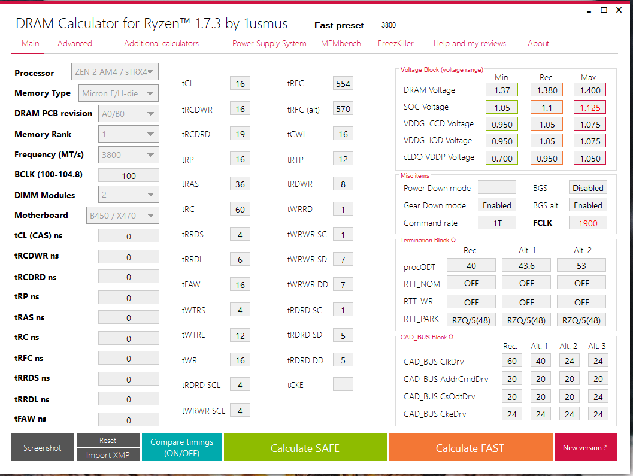Click Calculate FAST button
Image resolution: width=633 pixels, height=476 pixels.
point(470,447)
